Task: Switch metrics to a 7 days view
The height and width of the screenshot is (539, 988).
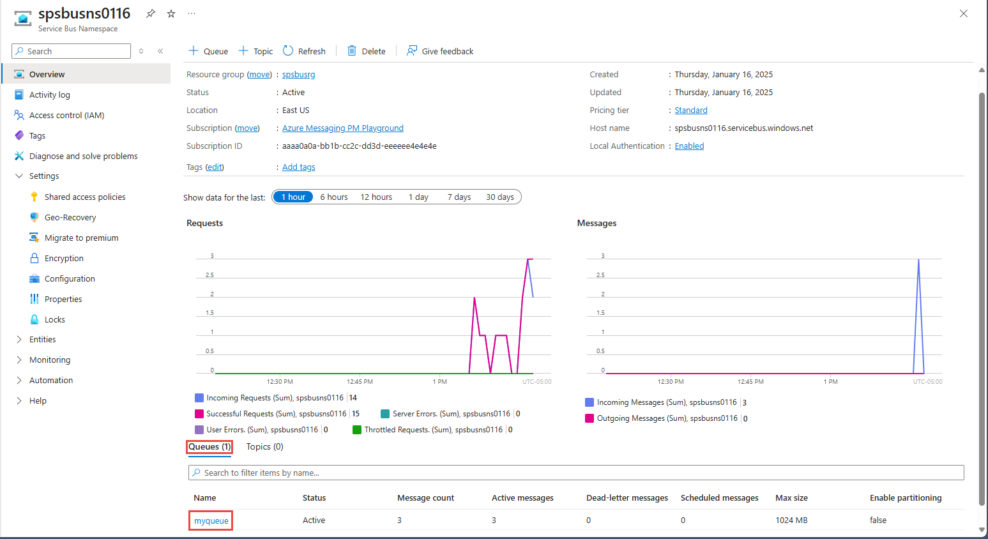Action: pos(459,197)
